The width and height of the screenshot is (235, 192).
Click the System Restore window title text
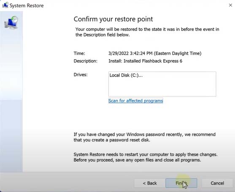(27, 5)
